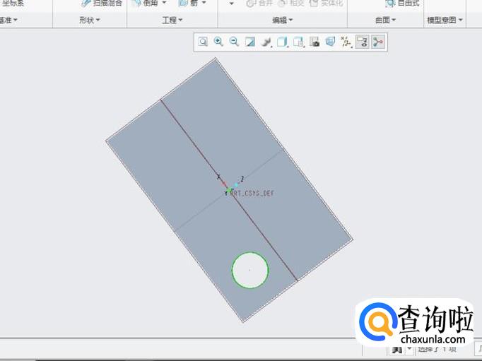482x361 pixels.
Task: Click the View Manager camera icon
Action: (x=315, y=42)
